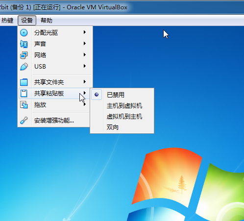The image size is (244, 221).
Task: Select 已禁用 clipboard mode
Action: 122,95
